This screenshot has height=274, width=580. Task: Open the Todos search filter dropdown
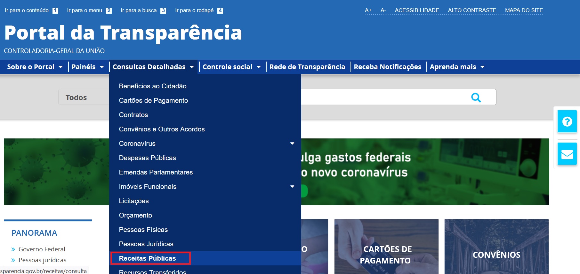tap(84, 97)
